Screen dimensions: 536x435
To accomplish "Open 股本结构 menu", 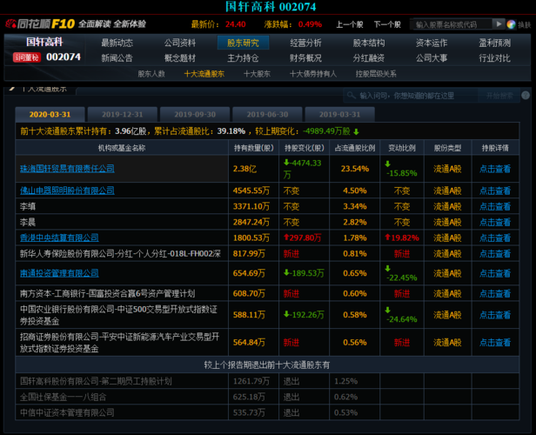I will [369, 43].
